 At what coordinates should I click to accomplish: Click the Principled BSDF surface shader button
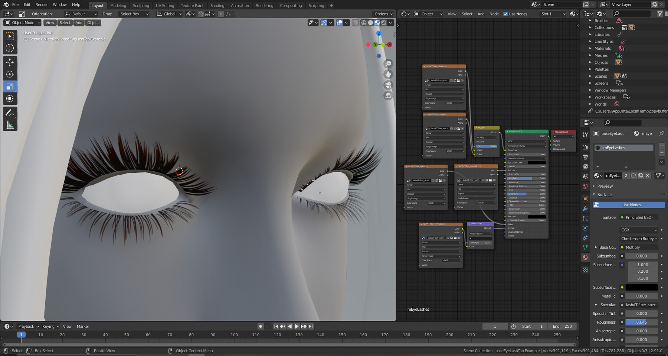tap(638, 217)
